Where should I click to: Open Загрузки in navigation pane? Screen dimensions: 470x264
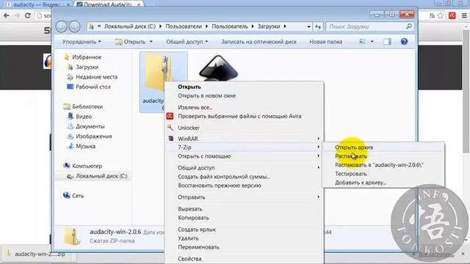[87, 67]
